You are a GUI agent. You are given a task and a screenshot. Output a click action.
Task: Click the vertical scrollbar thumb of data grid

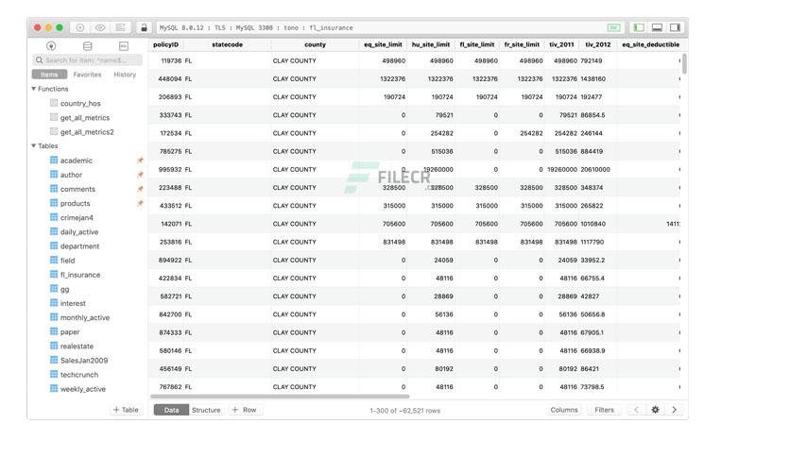(684, 63)
